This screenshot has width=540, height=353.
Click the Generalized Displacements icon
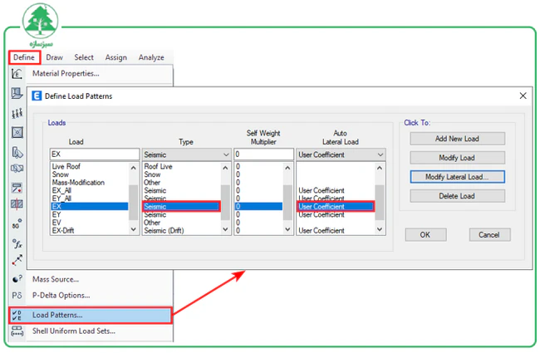tap(17, 260)
